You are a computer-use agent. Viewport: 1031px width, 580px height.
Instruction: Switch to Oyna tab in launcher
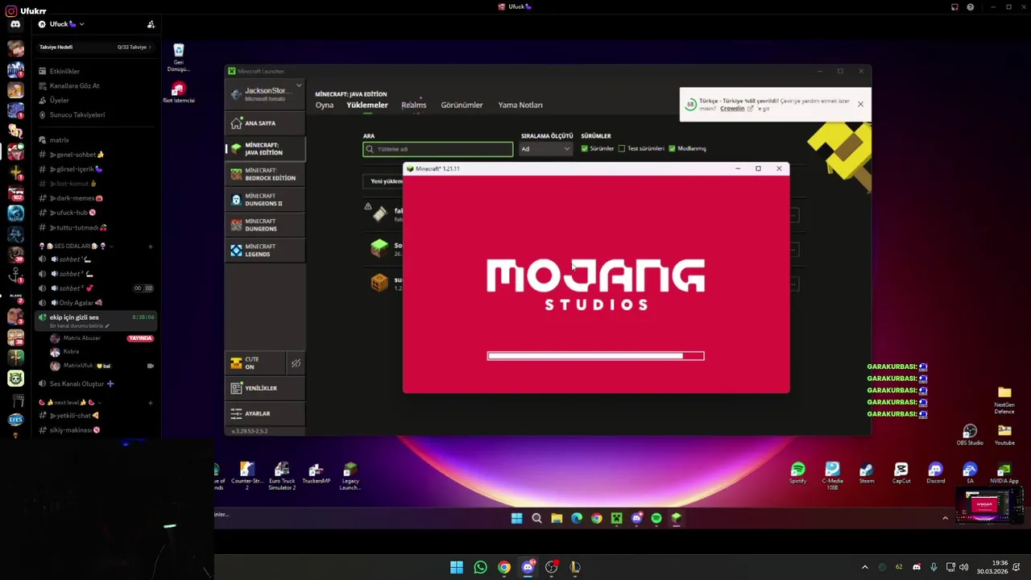(325, 106)
